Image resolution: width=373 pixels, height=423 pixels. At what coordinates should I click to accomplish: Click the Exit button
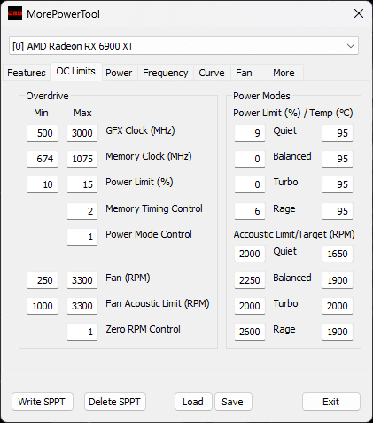331,402
